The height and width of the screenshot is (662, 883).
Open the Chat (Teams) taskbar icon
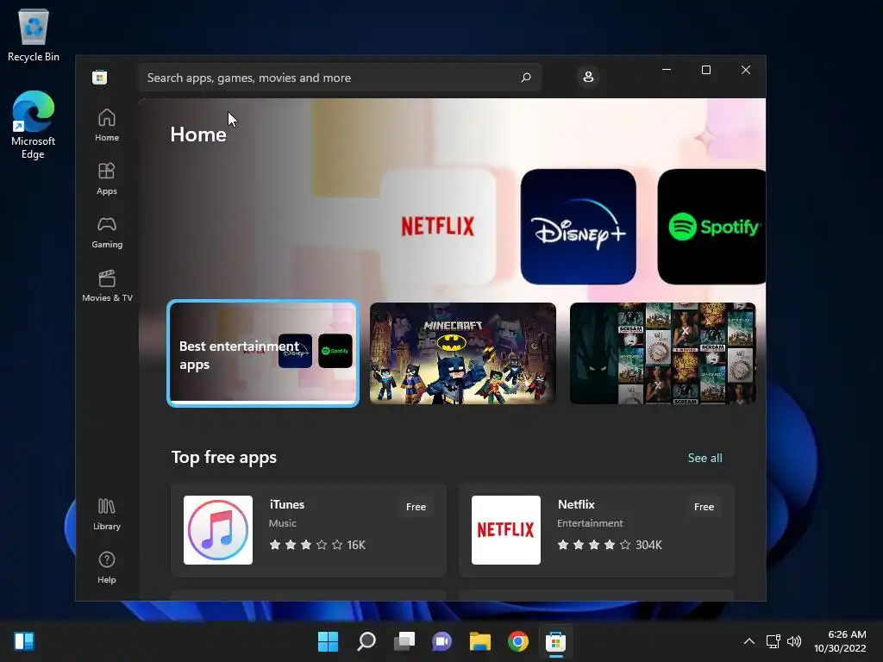pos(441,641)
